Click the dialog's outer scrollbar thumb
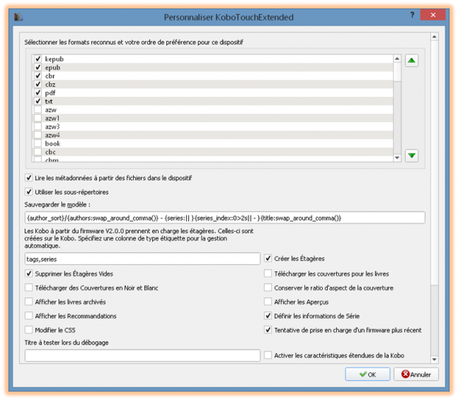The width and height of the screenshot is (458, 400). (x=434, y=162)
